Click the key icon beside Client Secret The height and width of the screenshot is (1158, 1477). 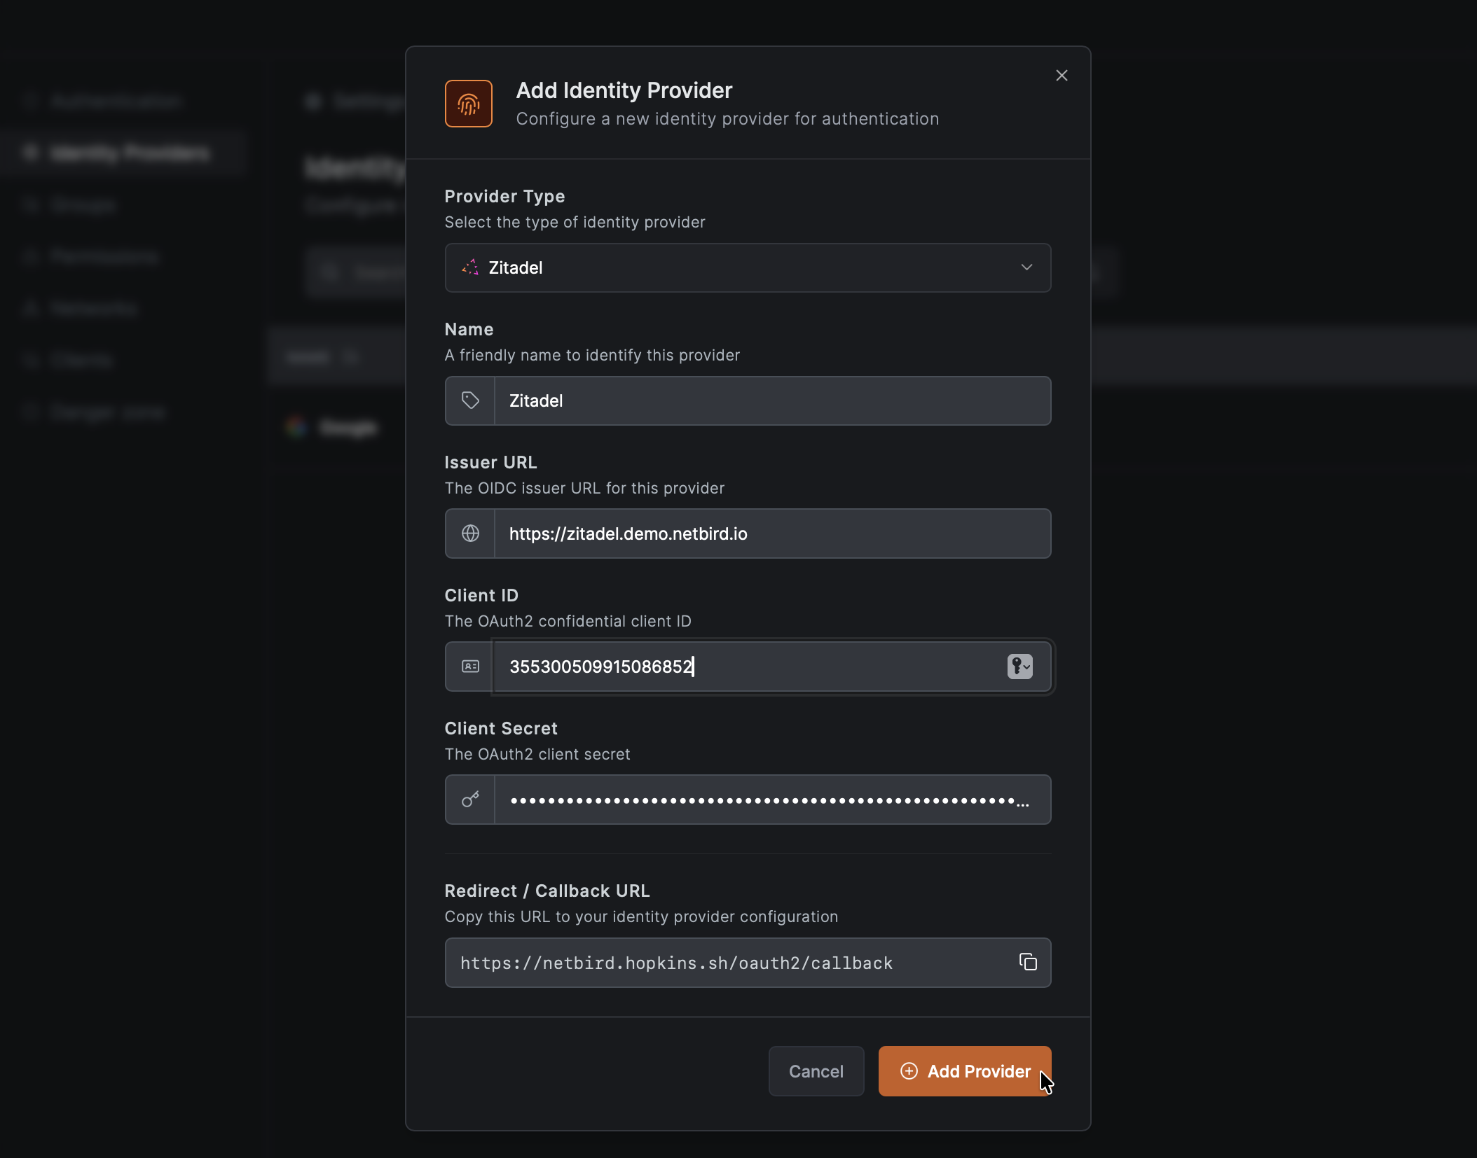coord(470,800)
